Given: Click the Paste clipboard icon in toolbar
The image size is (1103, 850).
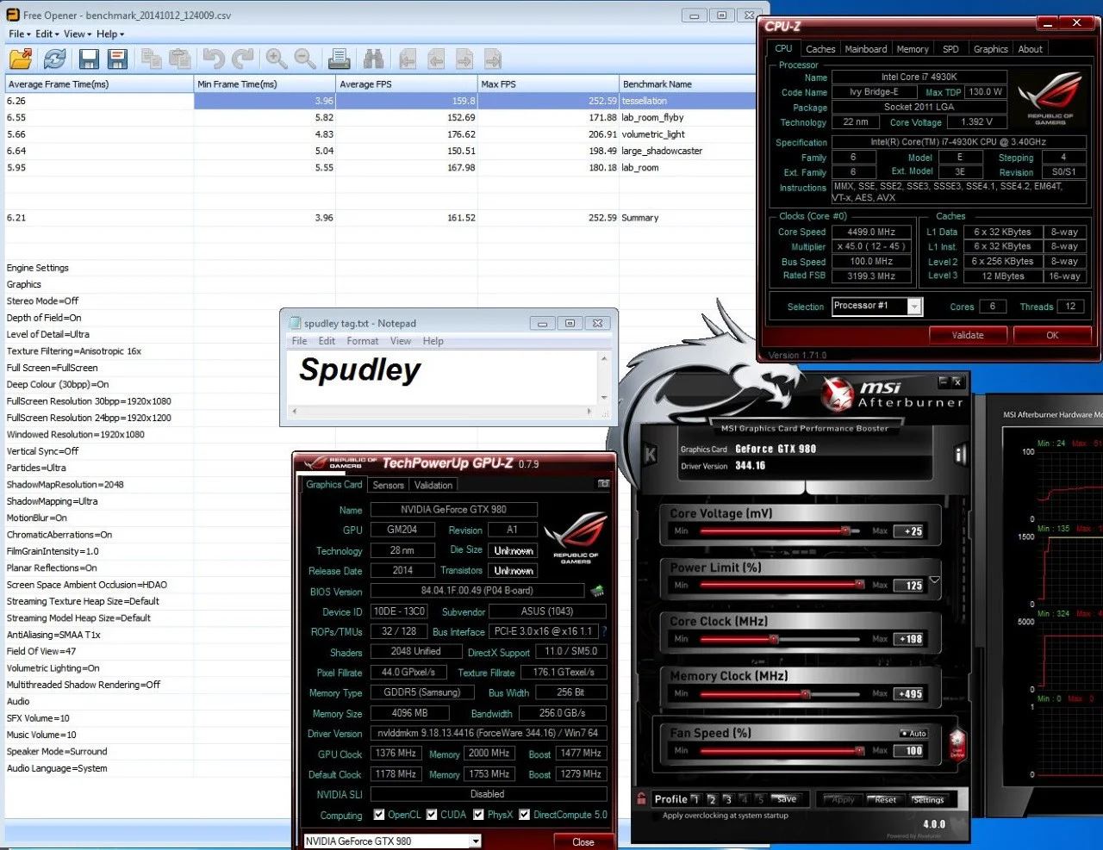Looking at the screenshot, I should pos(180,59).
